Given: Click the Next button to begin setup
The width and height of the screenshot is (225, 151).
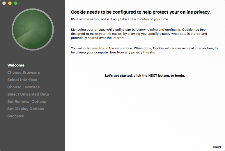Looking at the screenshot, I should [217, 147].
